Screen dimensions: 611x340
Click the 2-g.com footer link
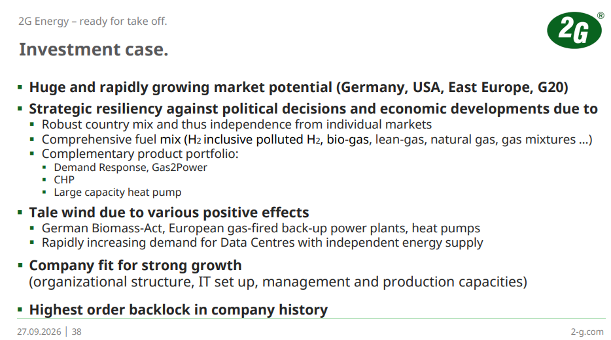point(587,332)
